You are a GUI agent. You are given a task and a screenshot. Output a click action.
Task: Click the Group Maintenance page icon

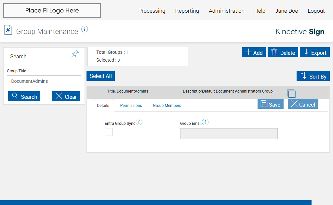tap(8, 30)
